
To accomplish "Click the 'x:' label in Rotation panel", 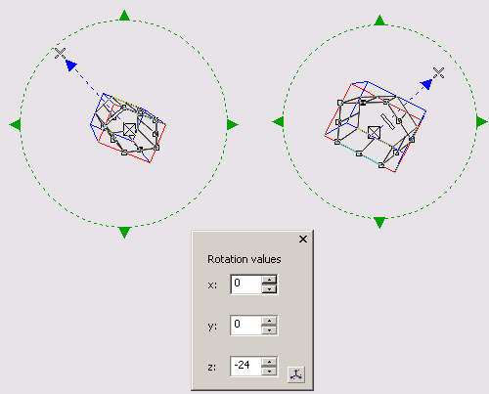I will click(212, 285).
